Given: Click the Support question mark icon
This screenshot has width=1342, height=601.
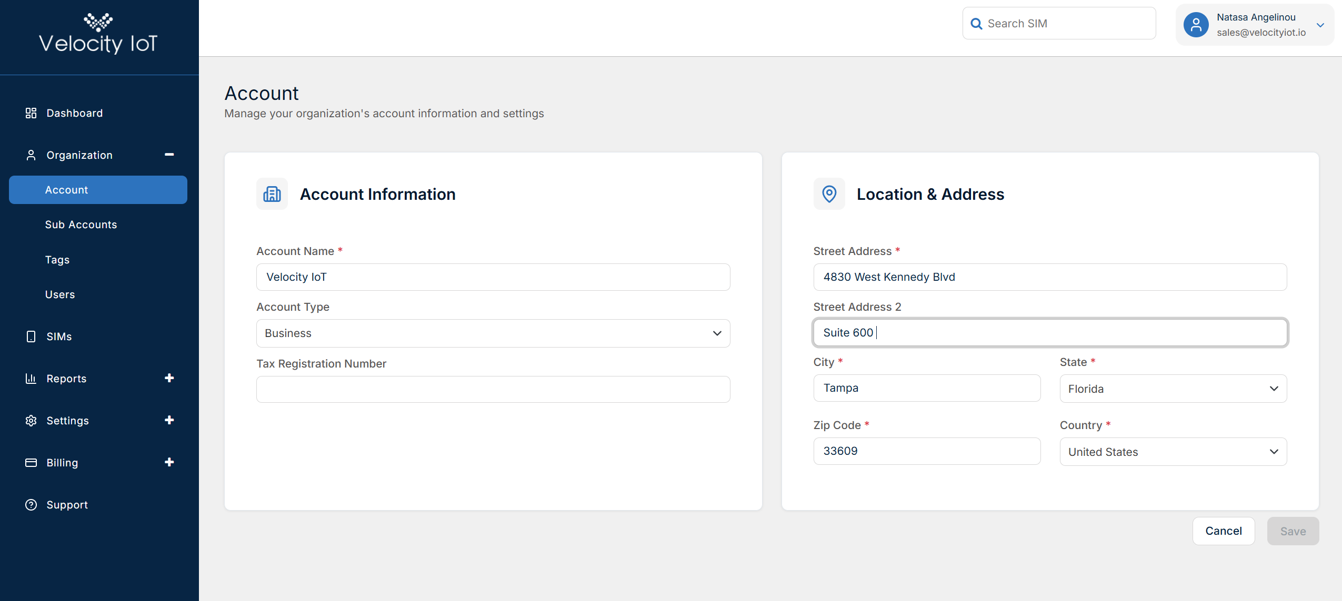Looking at the screenshot, I should click(x=31, y=505).
